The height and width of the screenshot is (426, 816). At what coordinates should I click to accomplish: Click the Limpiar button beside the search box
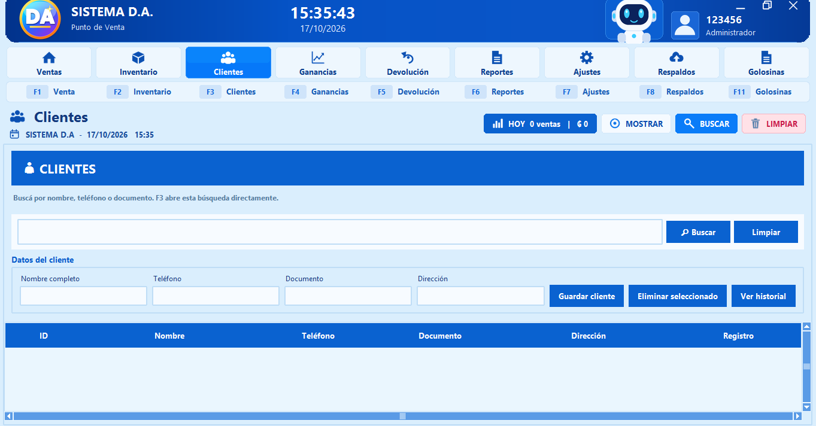tap(766, 232)
